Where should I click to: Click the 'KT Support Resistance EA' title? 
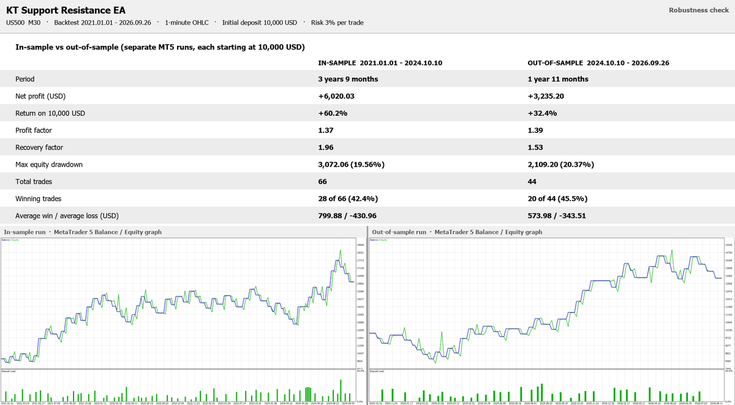pyautogui.click(x=66, y=10)
